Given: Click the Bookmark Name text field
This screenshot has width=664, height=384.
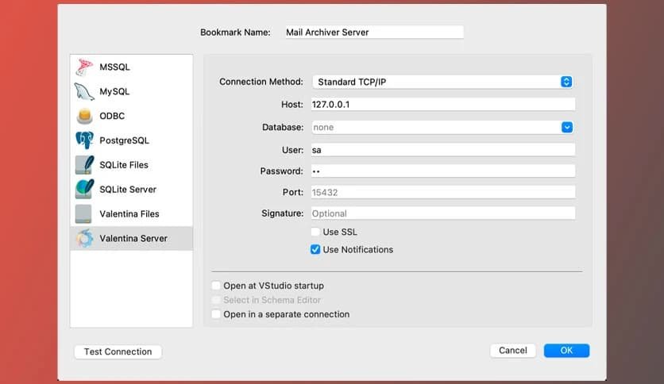Looking at the screenshot, I should (x=373, y=33).
